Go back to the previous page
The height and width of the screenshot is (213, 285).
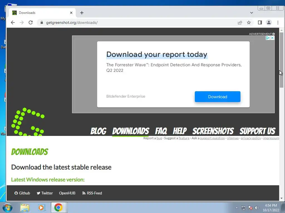[x=13, y=22]
